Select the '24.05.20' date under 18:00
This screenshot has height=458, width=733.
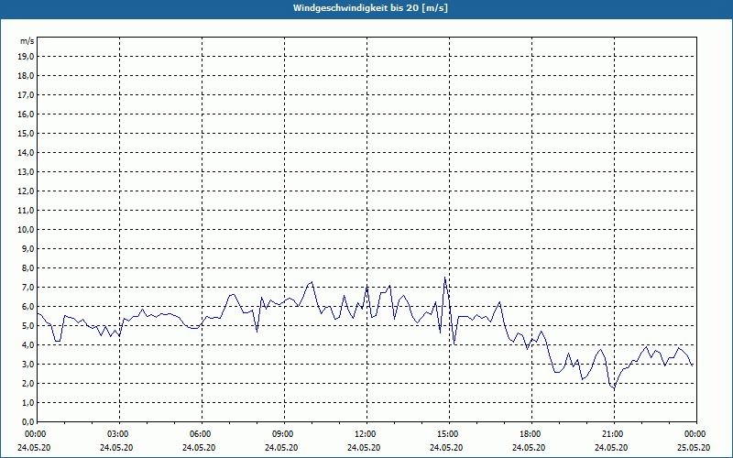pyautogui.click(x=530, y=447)
